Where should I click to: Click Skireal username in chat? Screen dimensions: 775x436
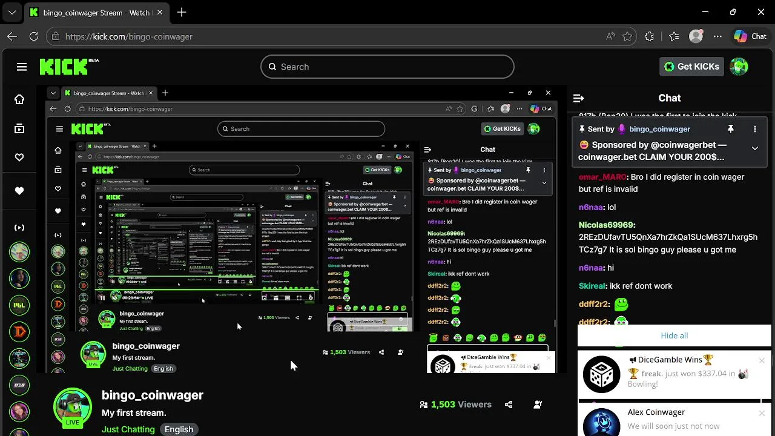tap(592, 286)
